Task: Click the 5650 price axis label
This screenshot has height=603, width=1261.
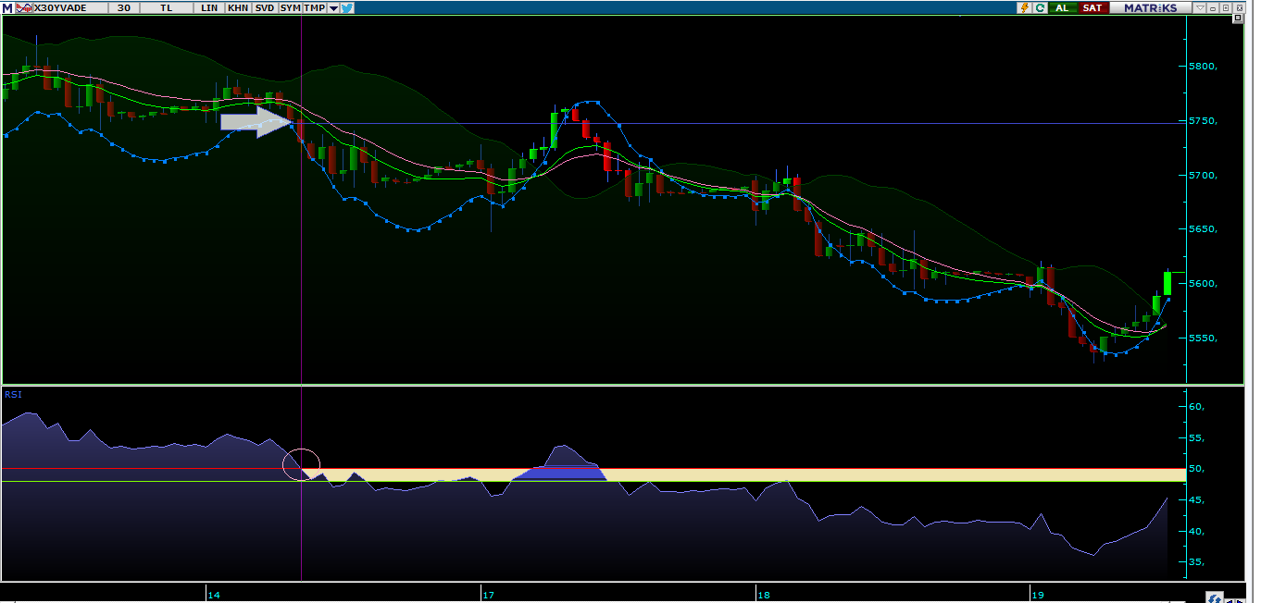Action: pos(1202,229)
